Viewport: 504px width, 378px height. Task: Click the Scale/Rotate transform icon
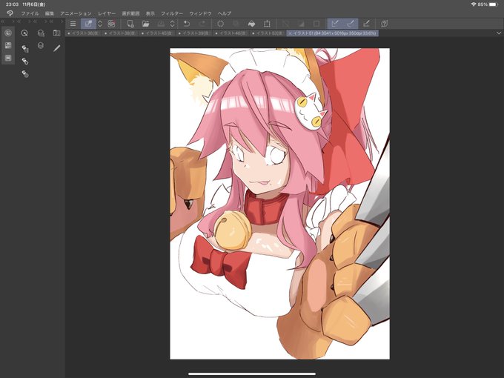click(267, 24)
